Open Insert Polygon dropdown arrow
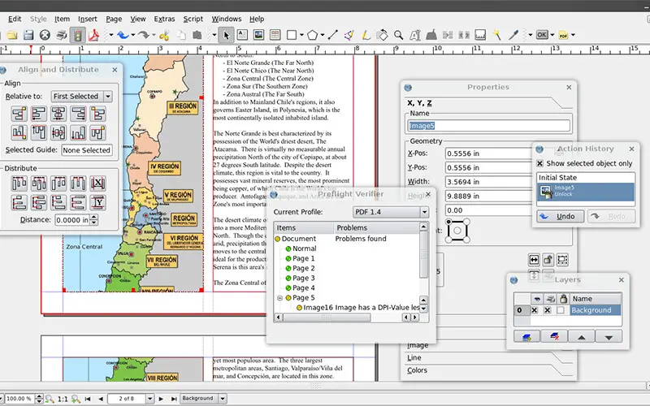The image size is (650, 406). pos(322,35)
